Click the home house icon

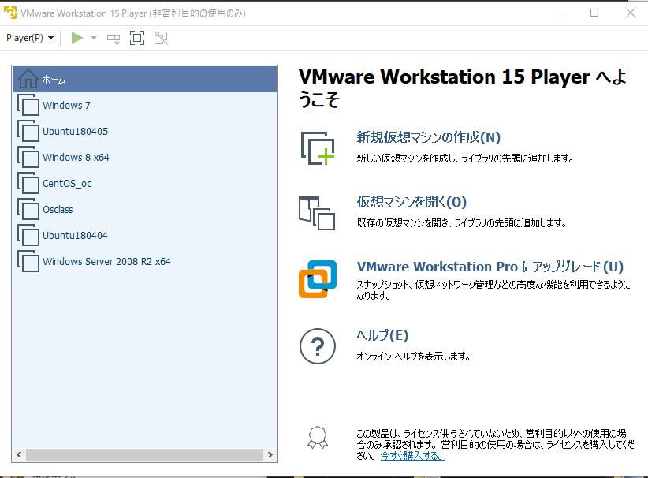click(x=28, y=79)
